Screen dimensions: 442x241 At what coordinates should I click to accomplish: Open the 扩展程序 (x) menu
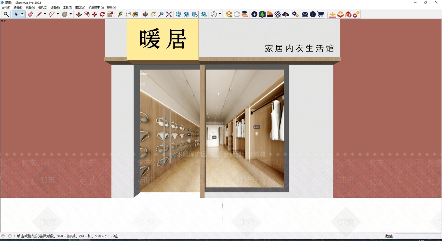point(96,7)
